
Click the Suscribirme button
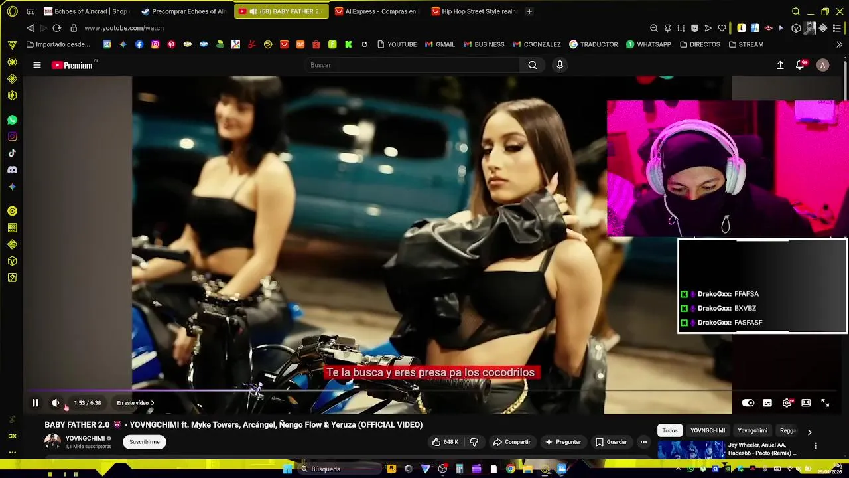pos(145,442)
